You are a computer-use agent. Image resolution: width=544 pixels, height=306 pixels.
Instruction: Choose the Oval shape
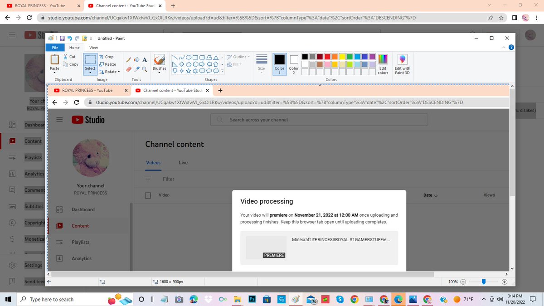tap(188, 58)
